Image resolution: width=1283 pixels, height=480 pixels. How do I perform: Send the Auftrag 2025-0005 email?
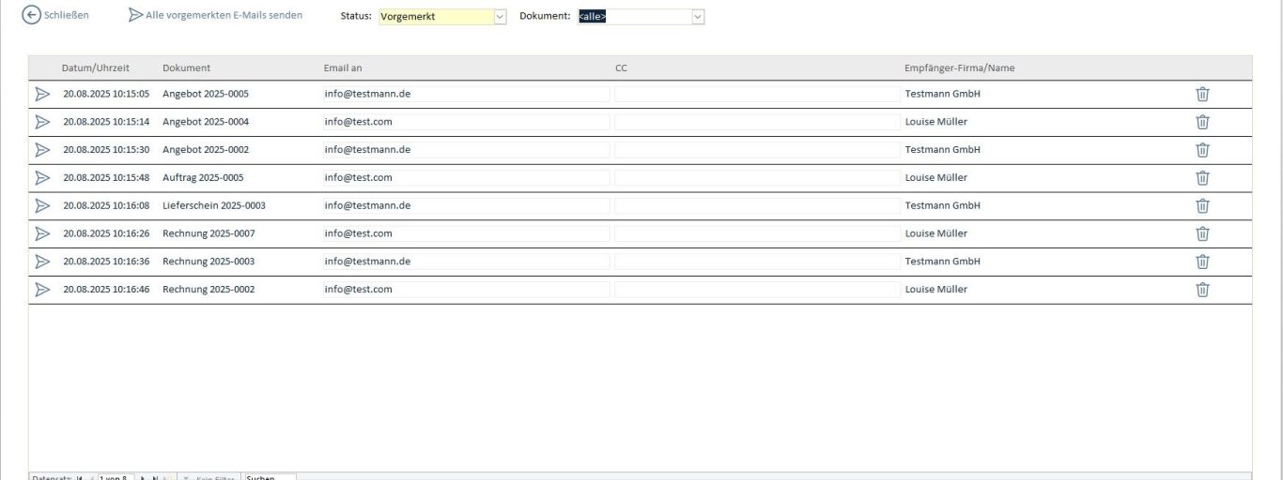click(42, 177)
